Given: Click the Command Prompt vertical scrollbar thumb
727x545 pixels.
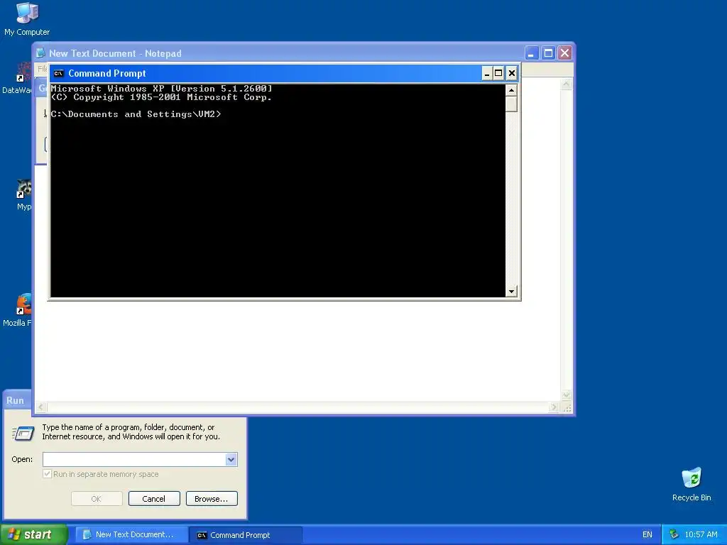Looking at the screenshot, I should point(511,104).
